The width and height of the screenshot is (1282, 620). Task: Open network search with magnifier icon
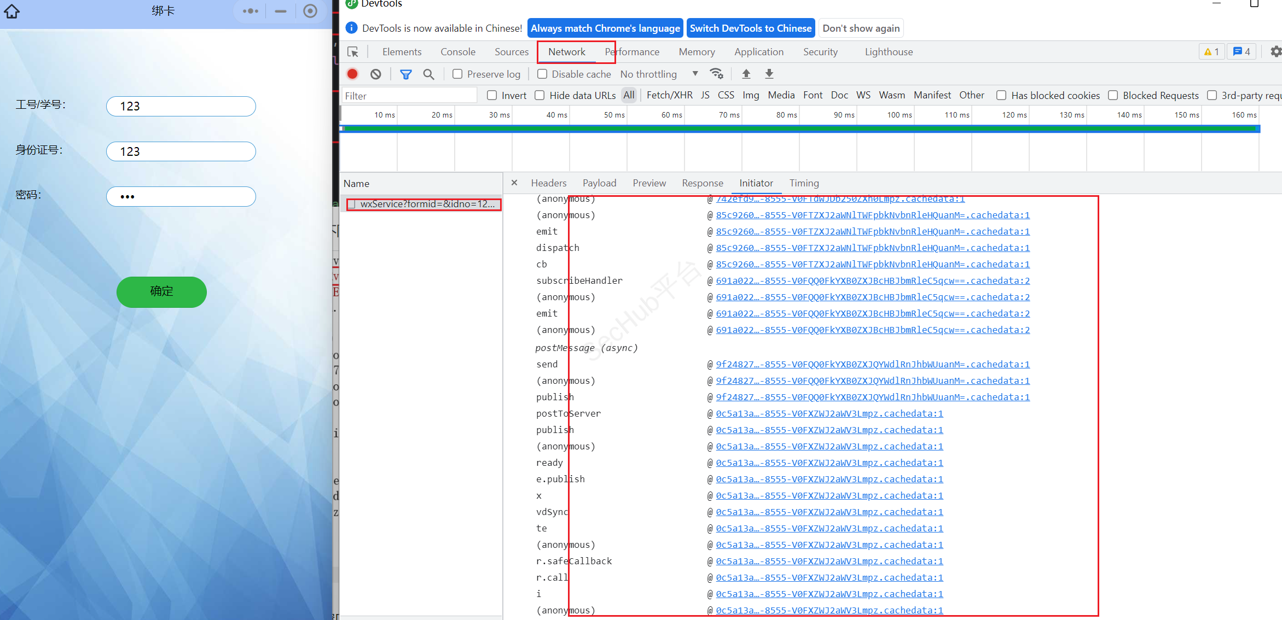428,74
